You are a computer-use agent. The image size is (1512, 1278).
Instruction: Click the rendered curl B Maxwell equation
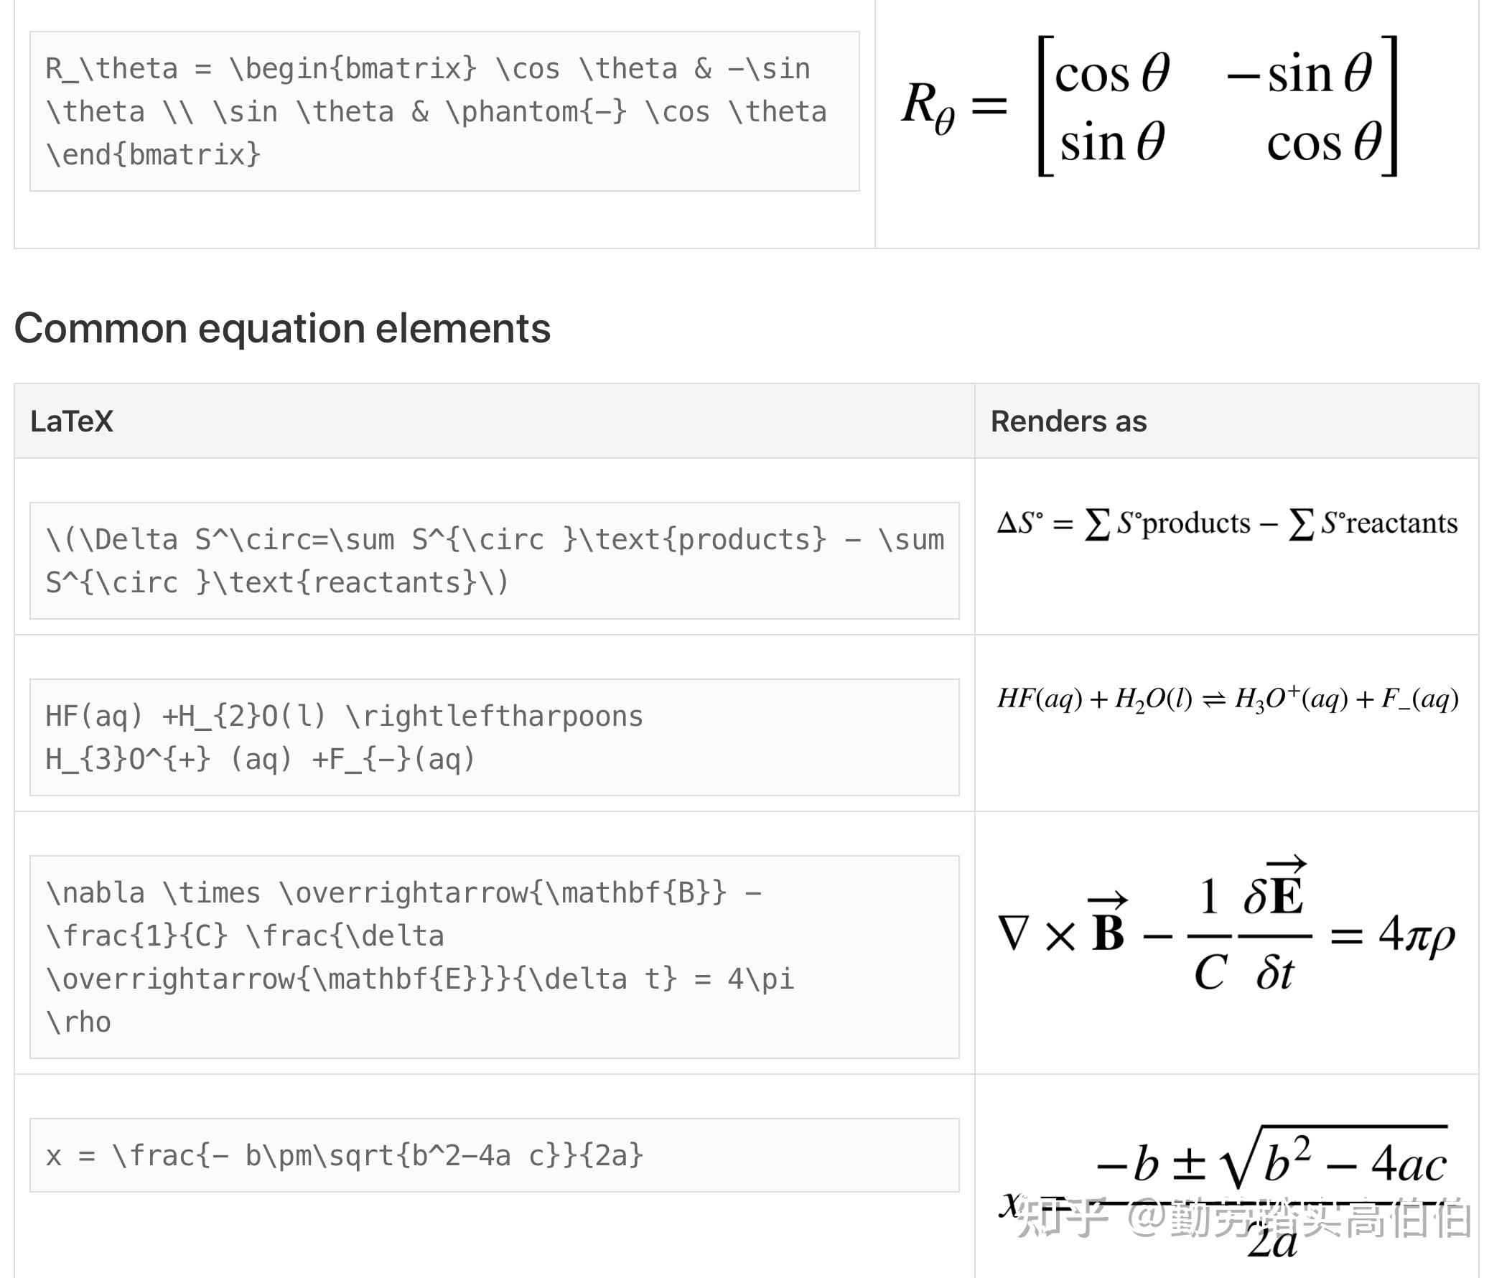[1226, 926]
